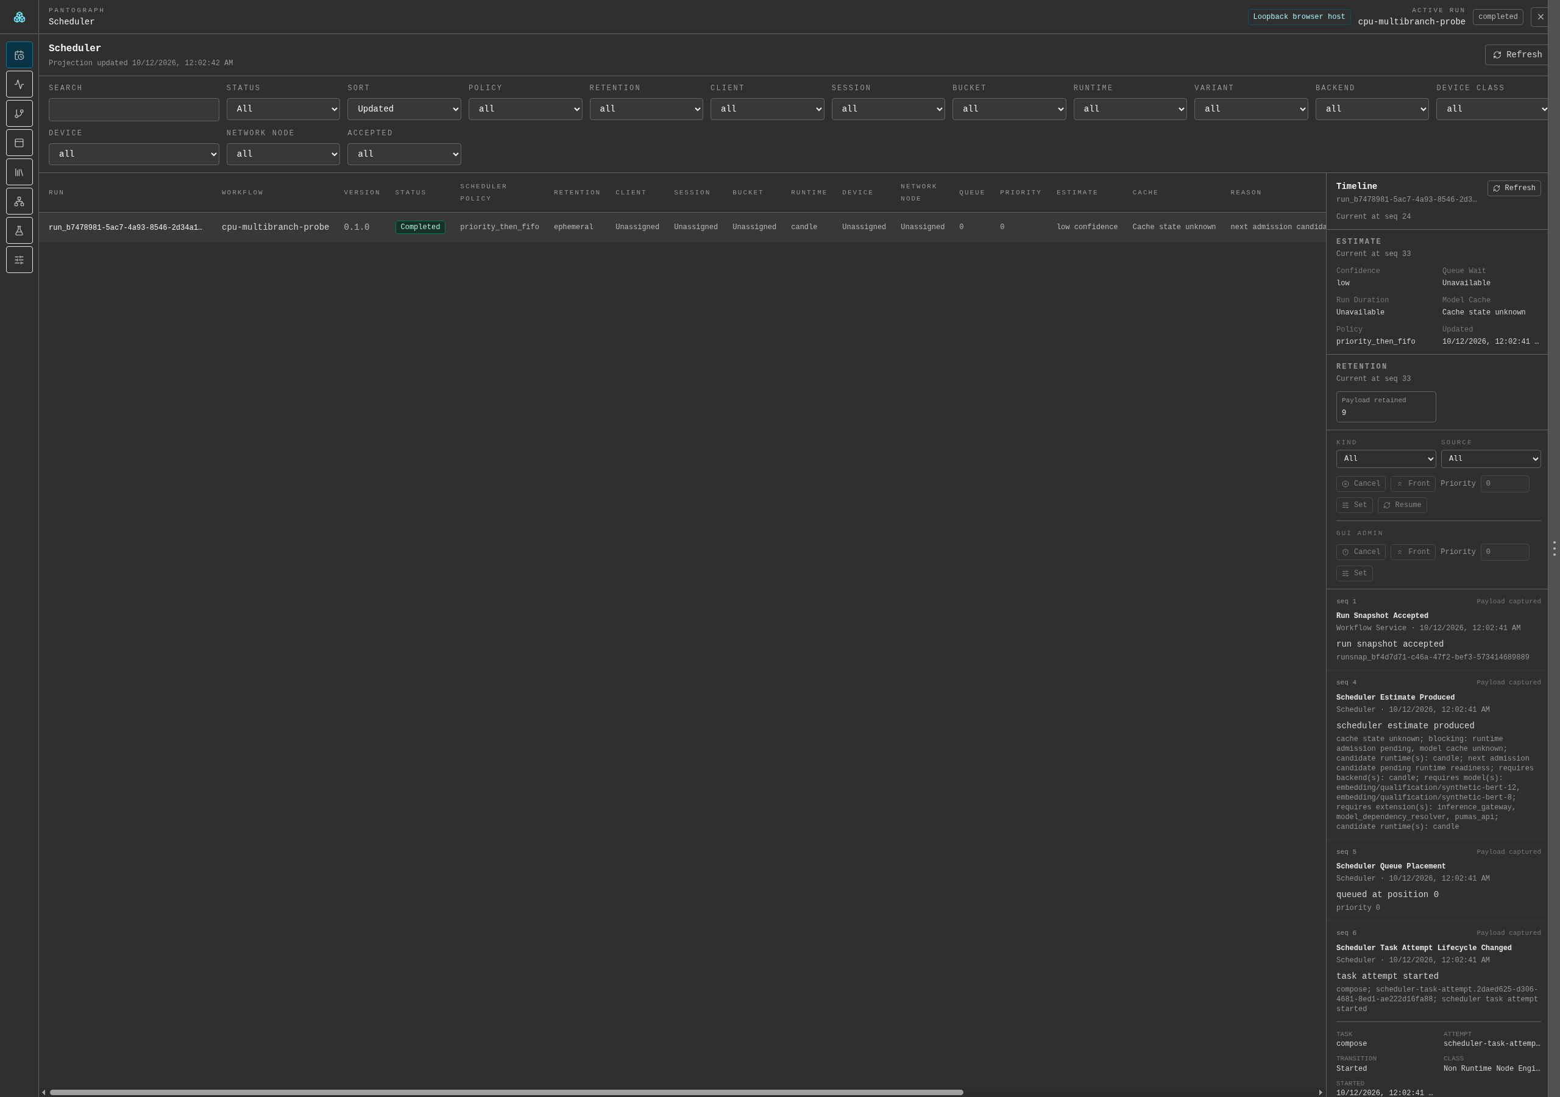Select seq 5 Scheduler Queue Placement event
This screenshot has width=1560, height=1097.
point(1438,879)
